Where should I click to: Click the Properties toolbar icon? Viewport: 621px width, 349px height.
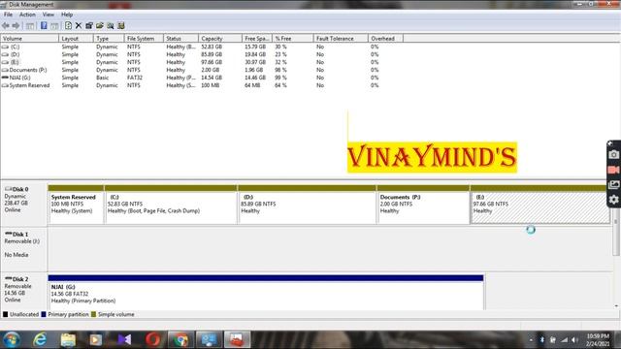pyautogui.click(x=89, y=26)
